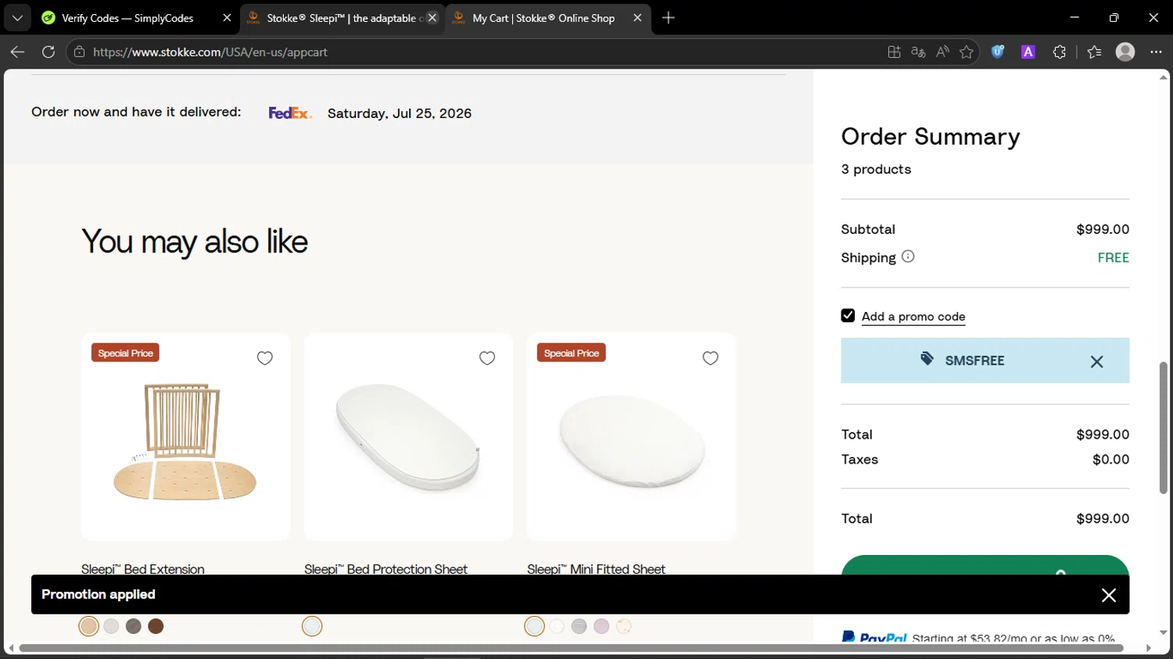The height and width of the screenshot is (659, 1173).
Task: Select the tan swatch for Bed Extension
Action: 89,626
